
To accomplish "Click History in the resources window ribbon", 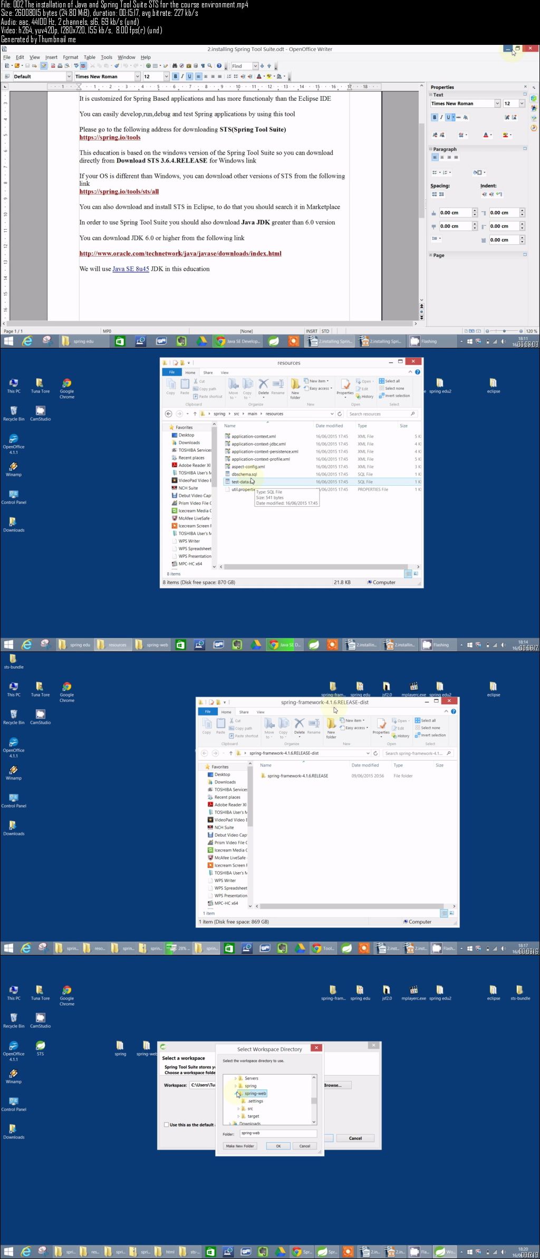I will click(365, 396).
